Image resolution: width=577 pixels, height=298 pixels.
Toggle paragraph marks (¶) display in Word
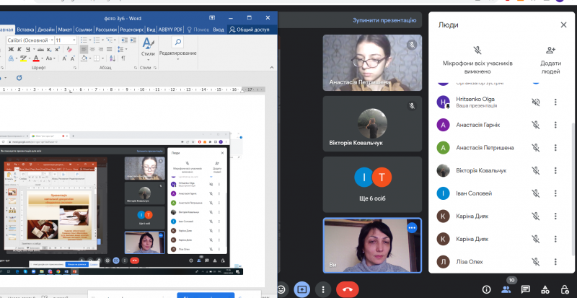click(x=123, y=58)
